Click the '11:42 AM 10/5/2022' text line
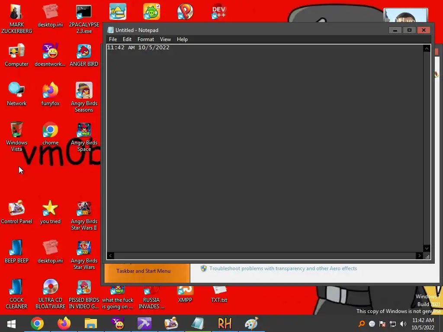The image size is (443, 332). coord(138,48)
